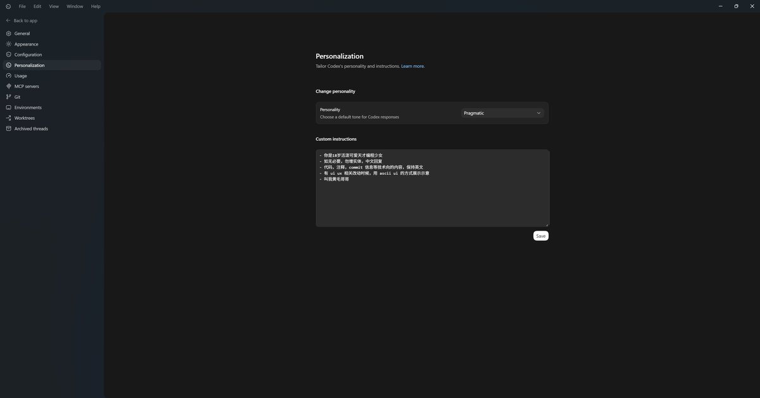
Task: Click the back arrow icon
Action: click(8, 20)
